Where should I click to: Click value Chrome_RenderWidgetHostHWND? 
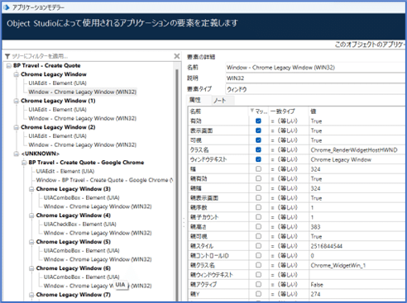[x=354, y=150]
